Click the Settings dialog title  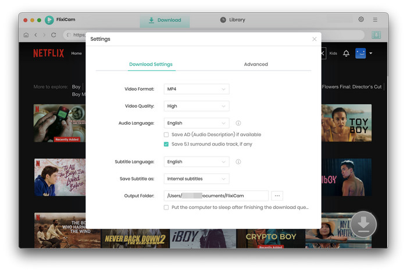click(100, 39)
